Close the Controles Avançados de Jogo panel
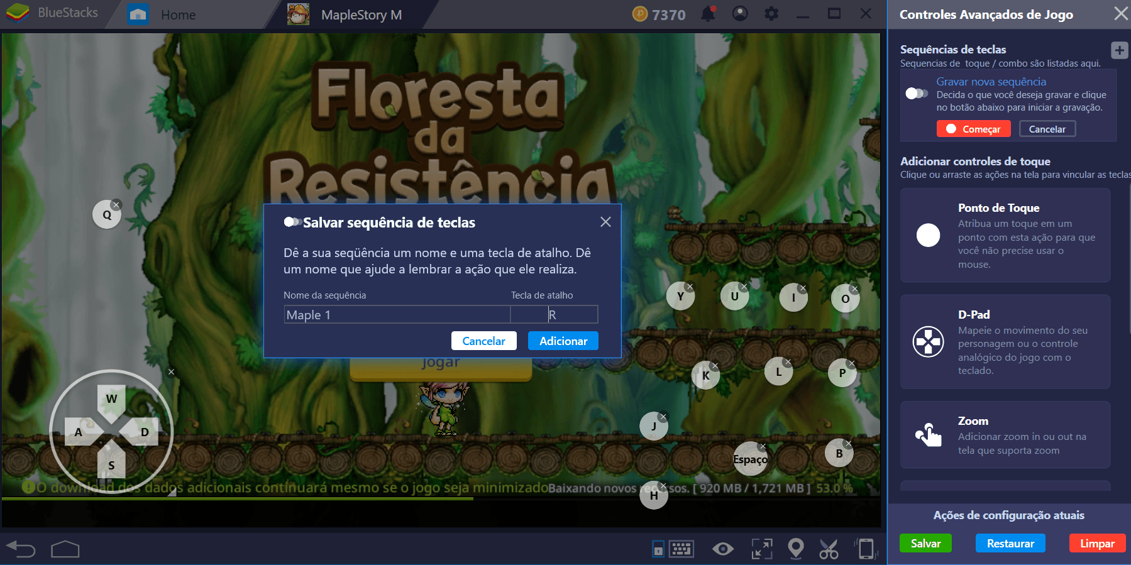The height and width of the screenshot is (565, 1131). tap(1120, 14)
